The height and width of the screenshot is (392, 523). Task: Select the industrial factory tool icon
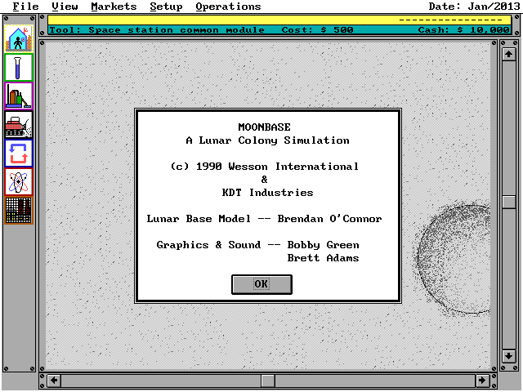(19, 96)
